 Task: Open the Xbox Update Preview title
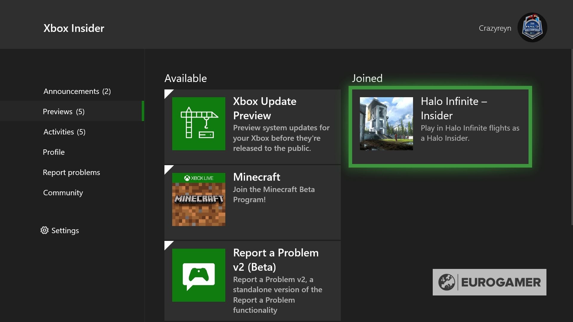pos(265,108)
